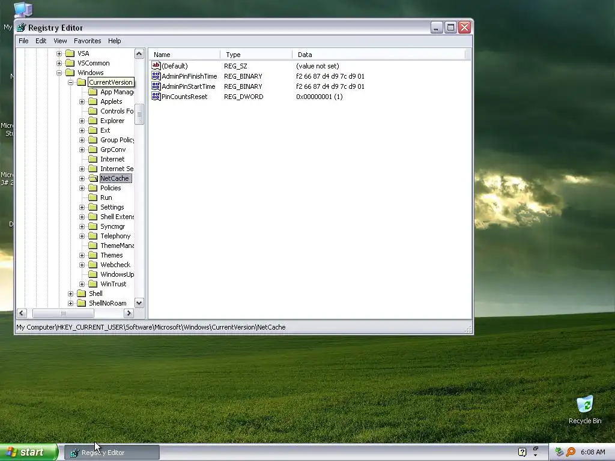Click the Run folder icon
This screenshot has height=461, width=615.
(x=93, y=197)
